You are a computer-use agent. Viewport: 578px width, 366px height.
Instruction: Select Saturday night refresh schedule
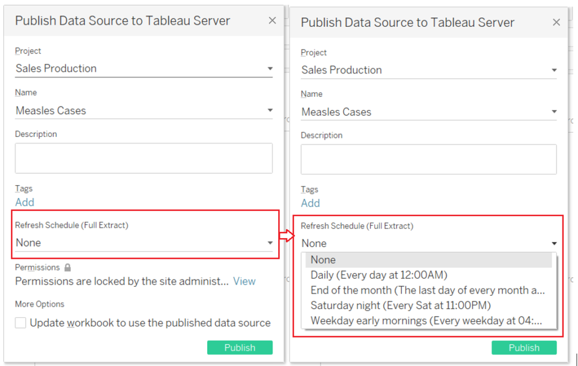[400, 306]
